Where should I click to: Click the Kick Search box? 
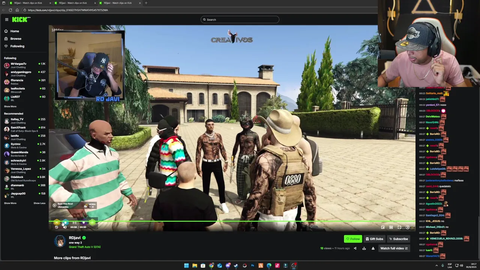click(240, 19)
